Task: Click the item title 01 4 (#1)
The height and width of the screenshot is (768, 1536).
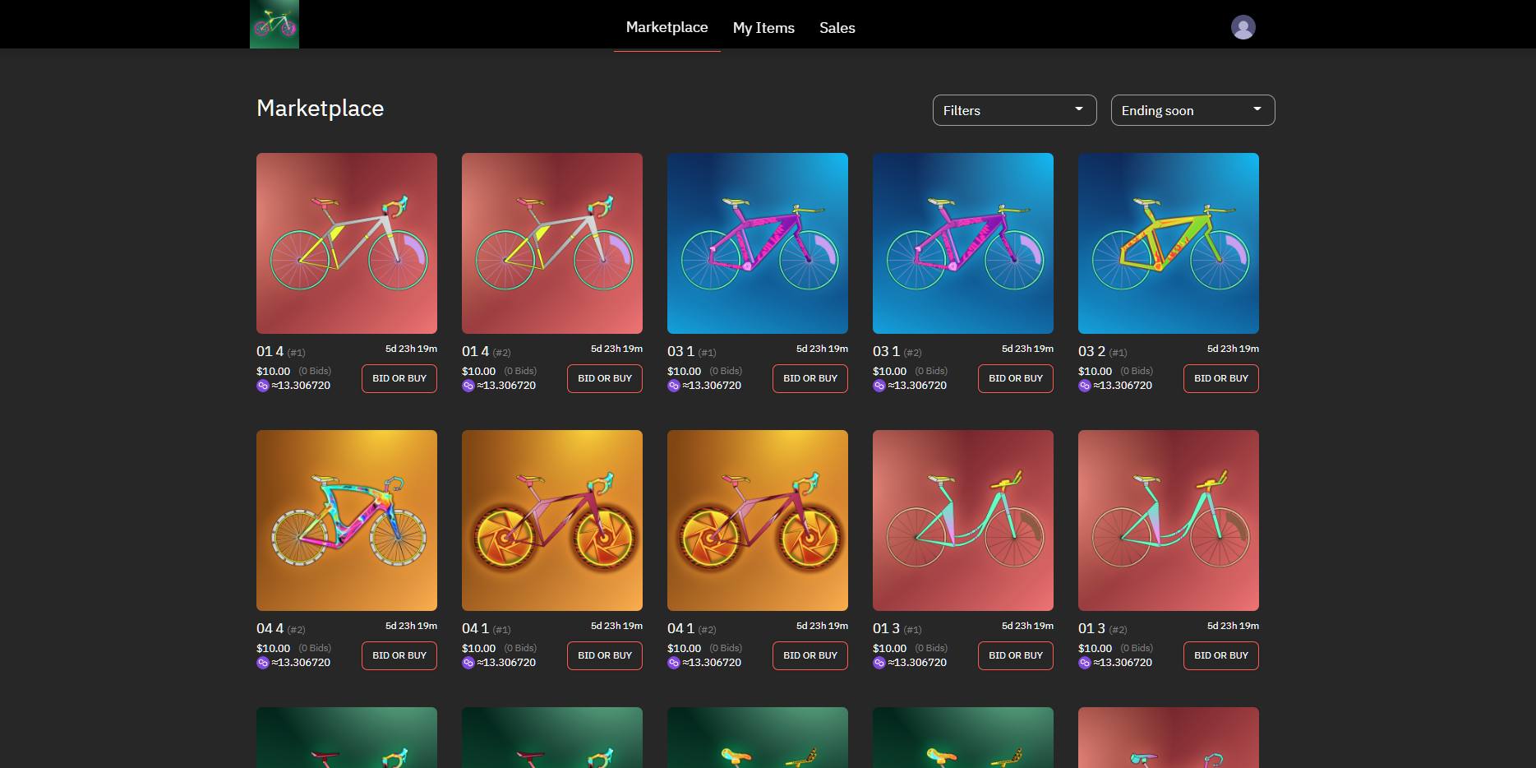Action: click(281, 352)
